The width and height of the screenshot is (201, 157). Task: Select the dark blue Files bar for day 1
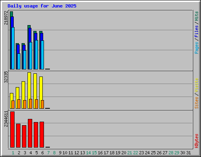tap(12, 22)
